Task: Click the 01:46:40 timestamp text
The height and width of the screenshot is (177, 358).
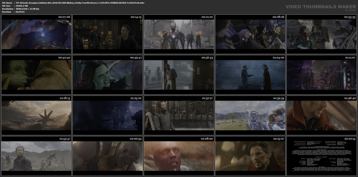Action: (x=350, y=98)
